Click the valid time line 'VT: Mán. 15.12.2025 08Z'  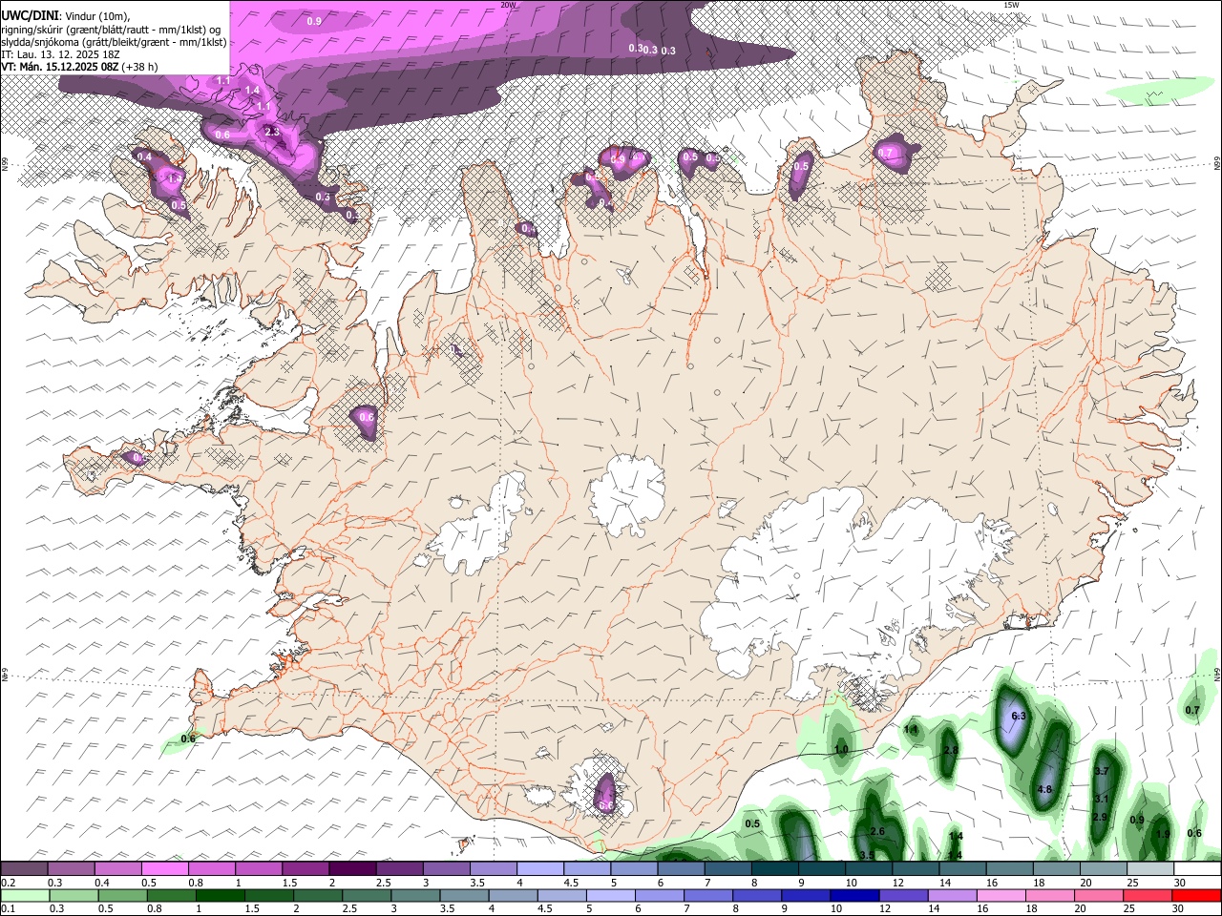click(60, 67)
